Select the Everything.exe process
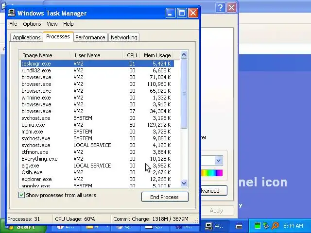Screen dimensions: 311x233 97,159
